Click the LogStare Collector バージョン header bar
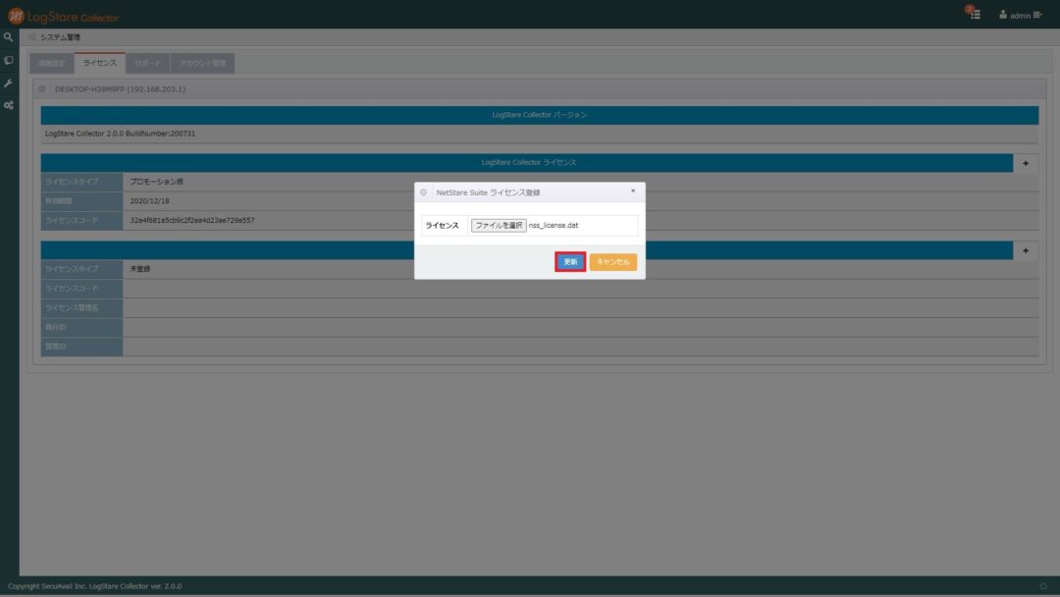The image size is (1060, 597). (x=540, y=115)
